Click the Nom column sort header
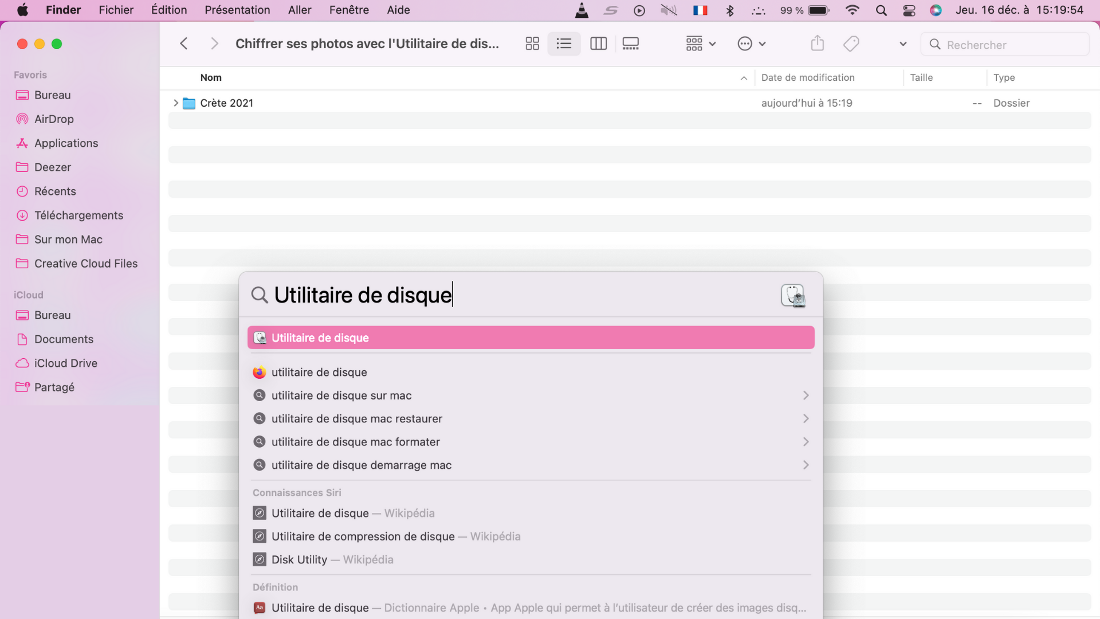Viewport: 1100px width, 619px height. pos(211,77)
